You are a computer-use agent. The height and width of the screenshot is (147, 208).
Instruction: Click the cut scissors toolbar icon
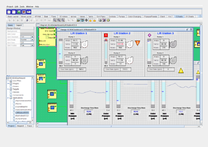pyautogui.click(x=18, y=20)
